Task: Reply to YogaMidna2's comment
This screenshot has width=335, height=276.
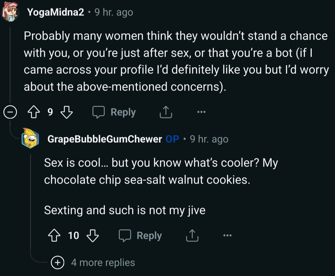Action: 114,112
